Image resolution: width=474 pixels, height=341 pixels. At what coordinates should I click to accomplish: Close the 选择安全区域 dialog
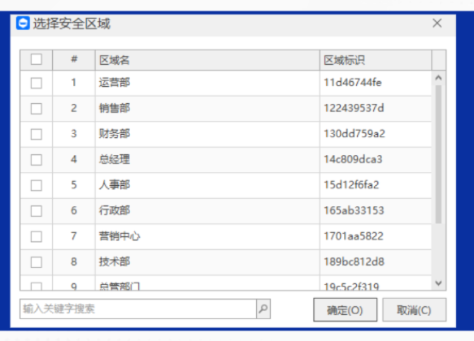click(437, 24)
